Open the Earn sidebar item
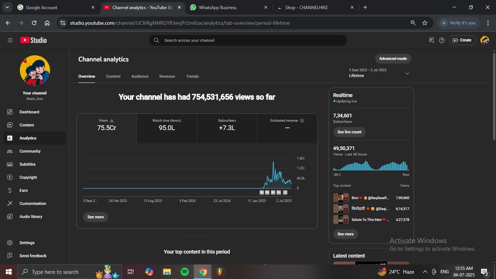 [34, 190]
